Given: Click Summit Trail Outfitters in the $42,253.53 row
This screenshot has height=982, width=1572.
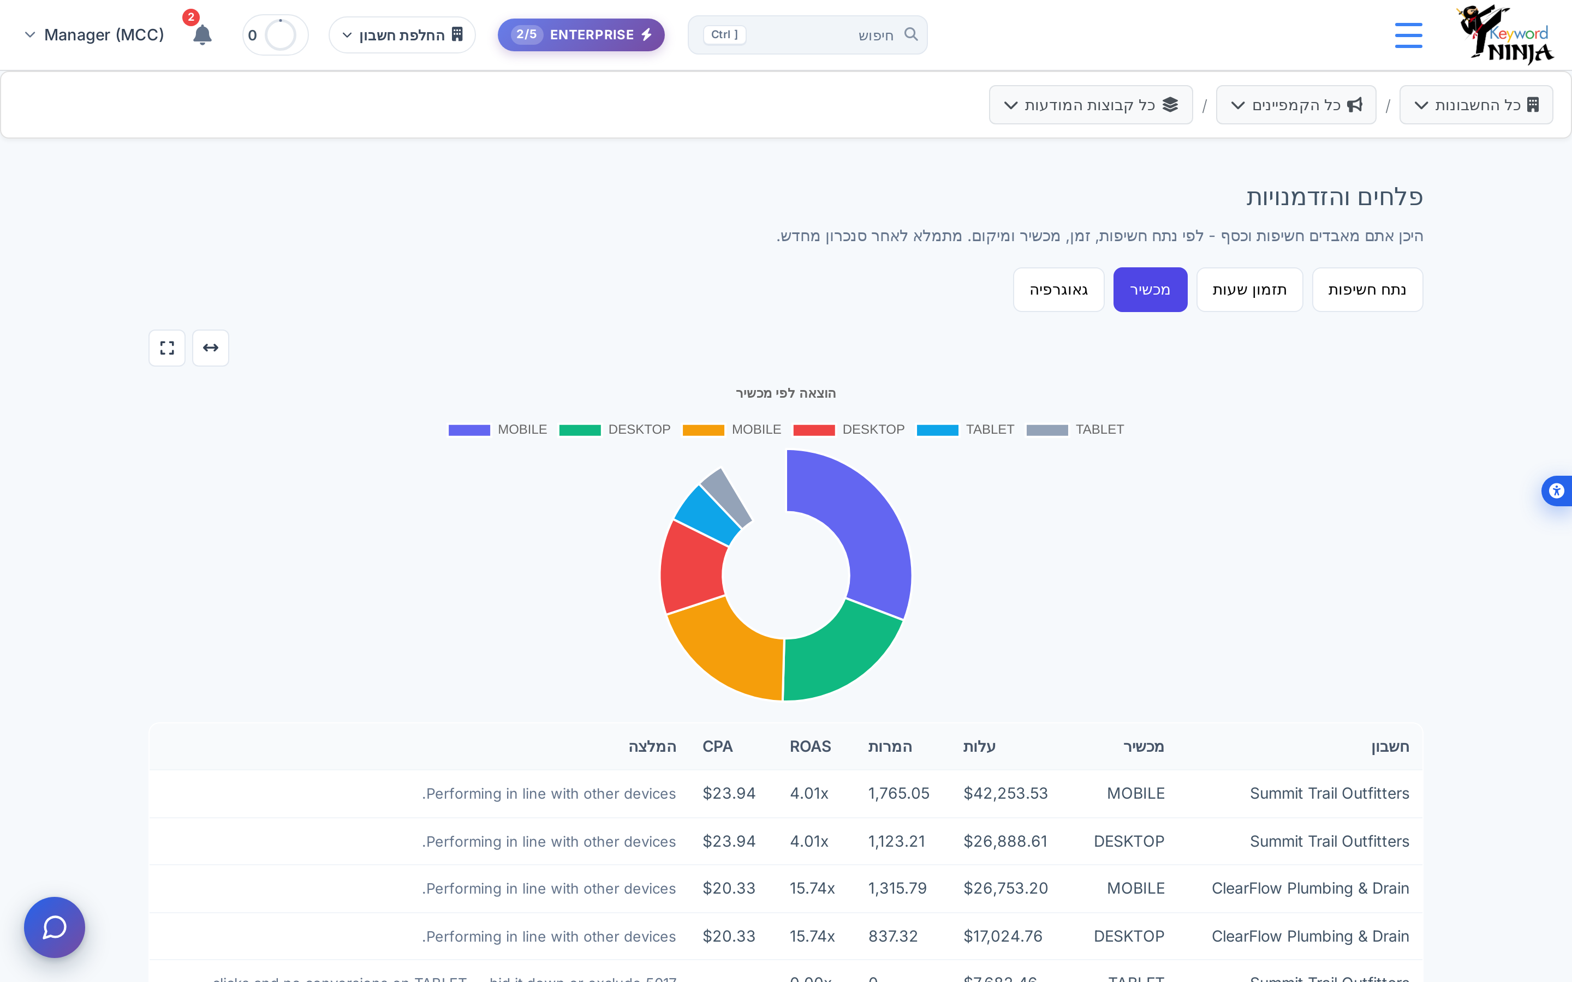Looking at the screenshot, I should pyautogui.click(x=1330, y=794).
